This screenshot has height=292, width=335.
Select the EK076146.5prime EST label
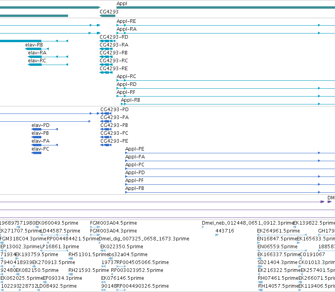click(x=123, y=279)
